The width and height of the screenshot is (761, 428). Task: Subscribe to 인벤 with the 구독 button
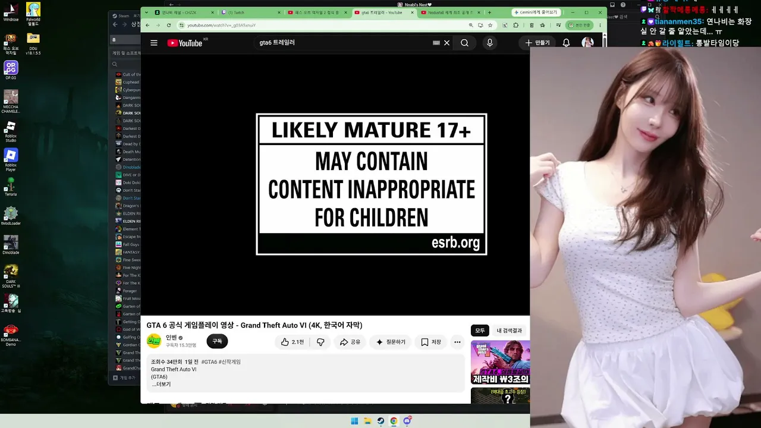pyautogui.click(x=217, y=341)
